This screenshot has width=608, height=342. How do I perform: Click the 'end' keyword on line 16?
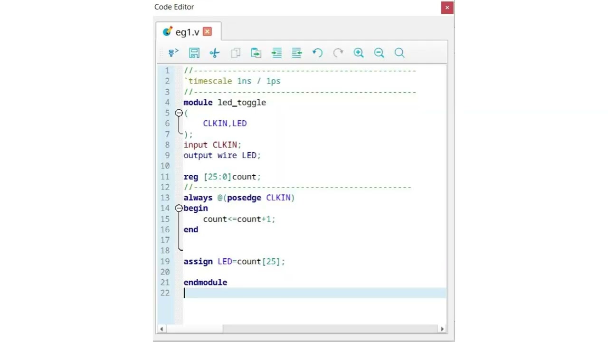click(191, 229)
